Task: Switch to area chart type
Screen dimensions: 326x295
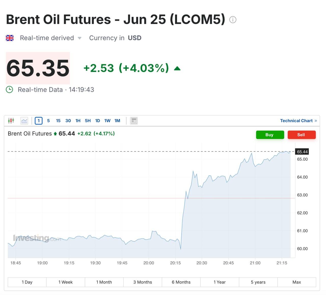Action: 24,121
